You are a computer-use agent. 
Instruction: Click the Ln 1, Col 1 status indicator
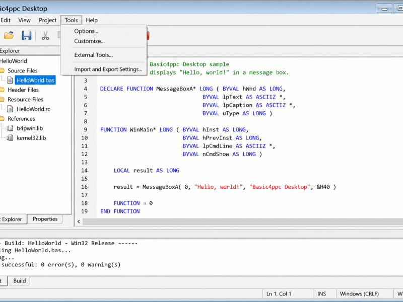[279, 294]
